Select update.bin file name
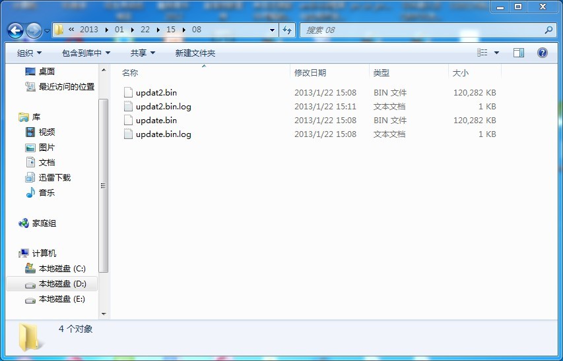This screenshot has width=563, height=361. pos(156,121)
